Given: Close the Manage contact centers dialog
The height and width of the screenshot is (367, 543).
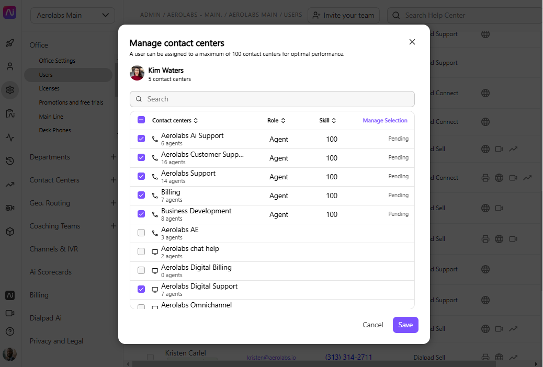Looking at the screenshot, I should click(x=412, y=42).
